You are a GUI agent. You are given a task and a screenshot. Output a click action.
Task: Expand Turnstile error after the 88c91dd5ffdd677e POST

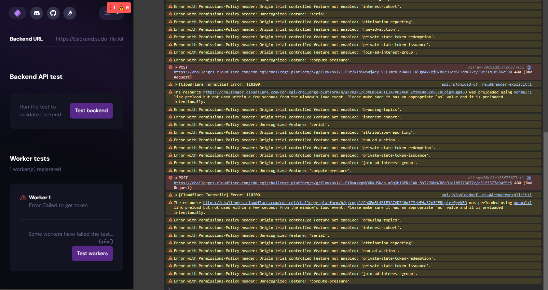click(177, 85)
